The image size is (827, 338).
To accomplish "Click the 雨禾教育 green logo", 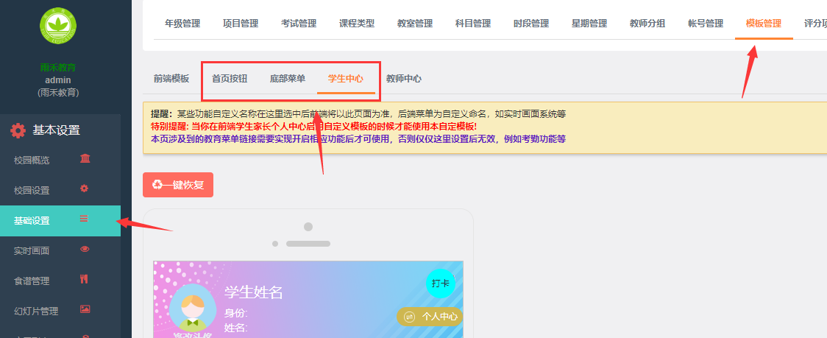I will coord(59,26).
